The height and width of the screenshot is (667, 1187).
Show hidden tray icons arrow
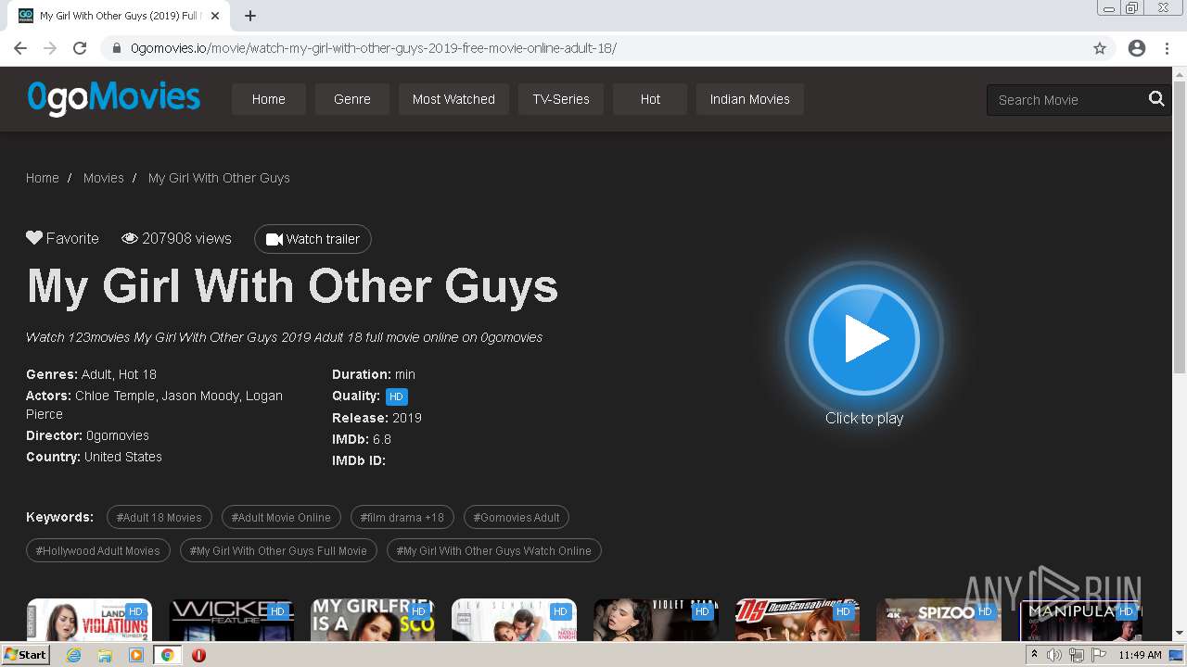(x=1034, y=655)
